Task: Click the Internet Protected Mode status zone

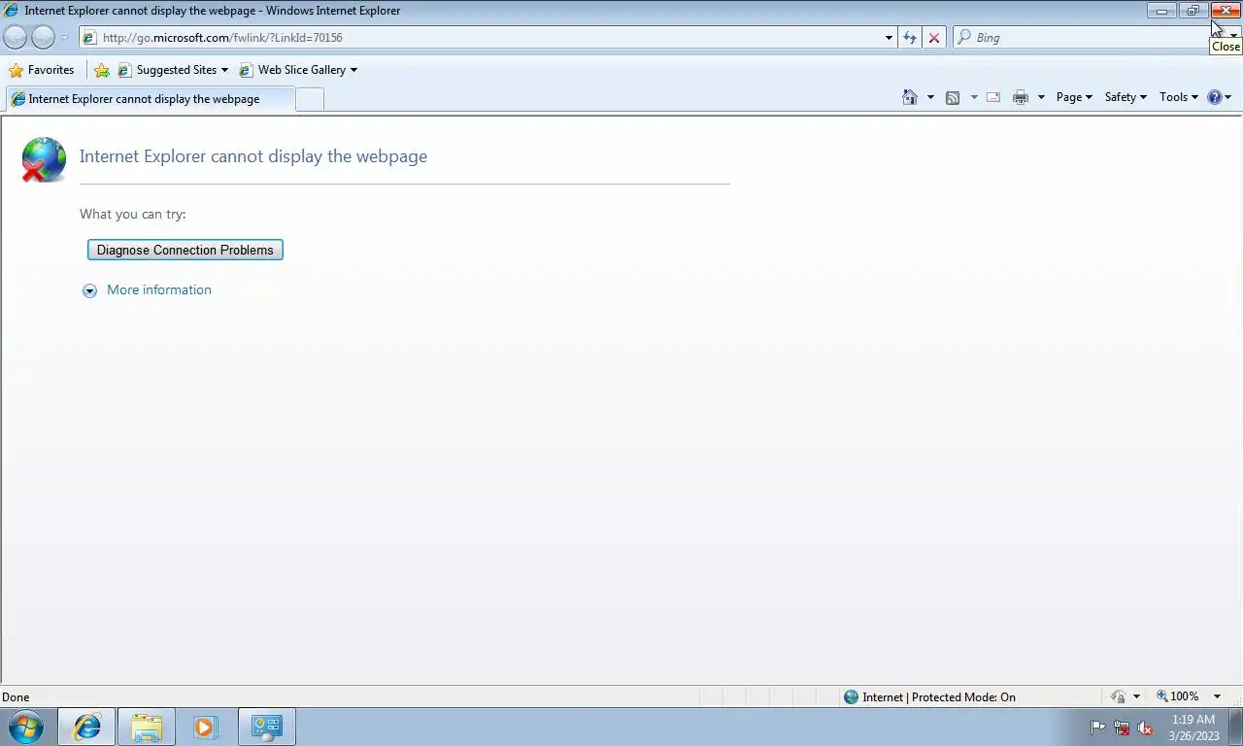Action: 929,696
